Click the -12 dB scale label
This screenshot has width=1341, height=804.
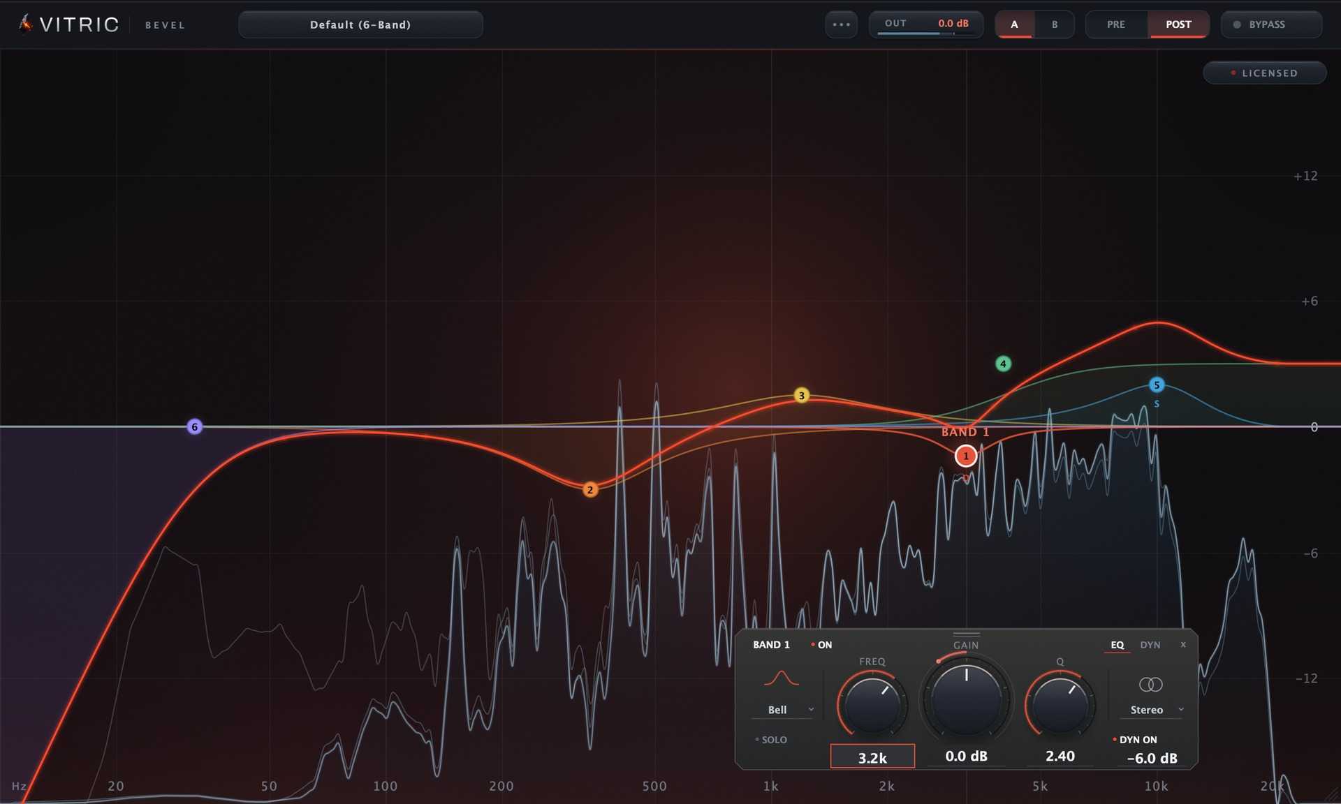[1307, 678]
